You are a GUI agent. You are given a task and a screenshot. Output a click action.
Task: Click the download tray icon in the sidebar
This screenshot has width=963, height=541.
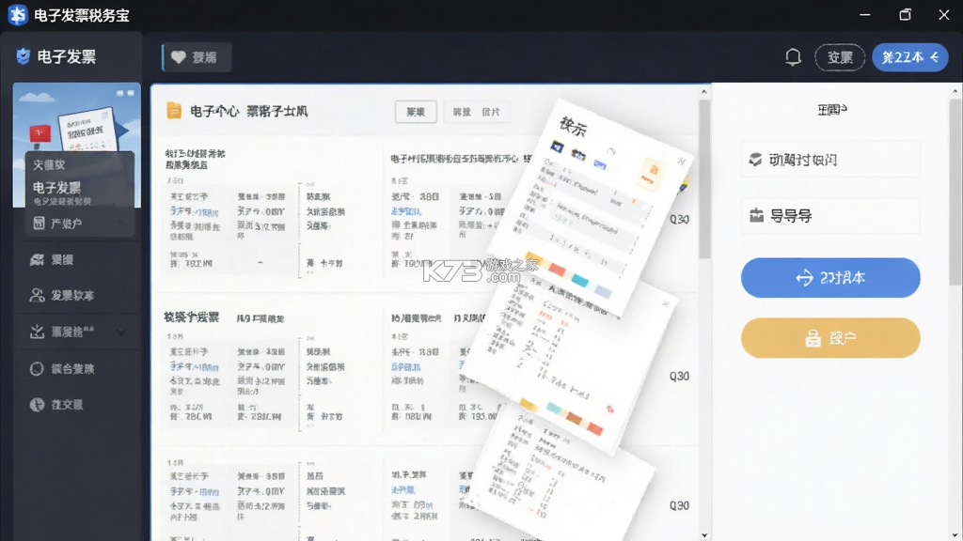click(37, 332)
